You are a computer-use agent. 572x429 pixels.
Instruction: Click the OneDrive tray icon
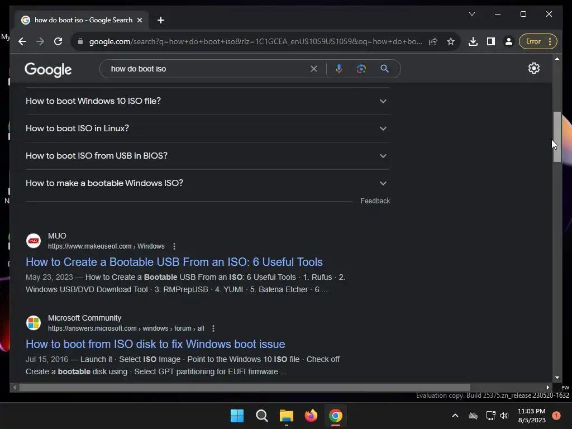[x=473, y=416]
